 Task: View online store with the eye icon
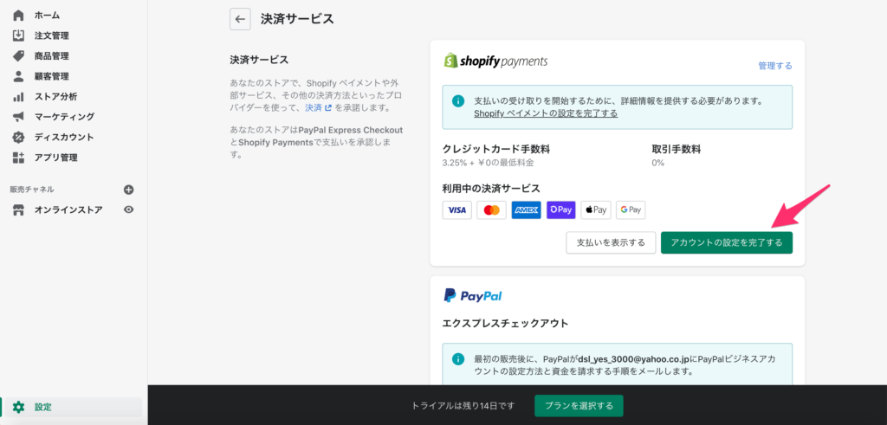click(129, 209)
